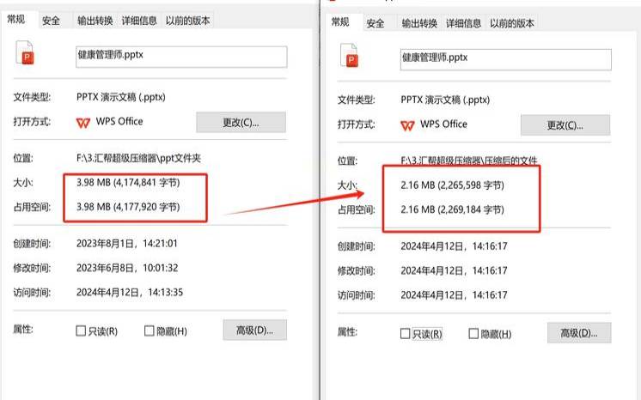Open 以前的版本 tab in left window
Image resolution: width=641 pixels, height=400 pixels.
click(x=187, y=21)
